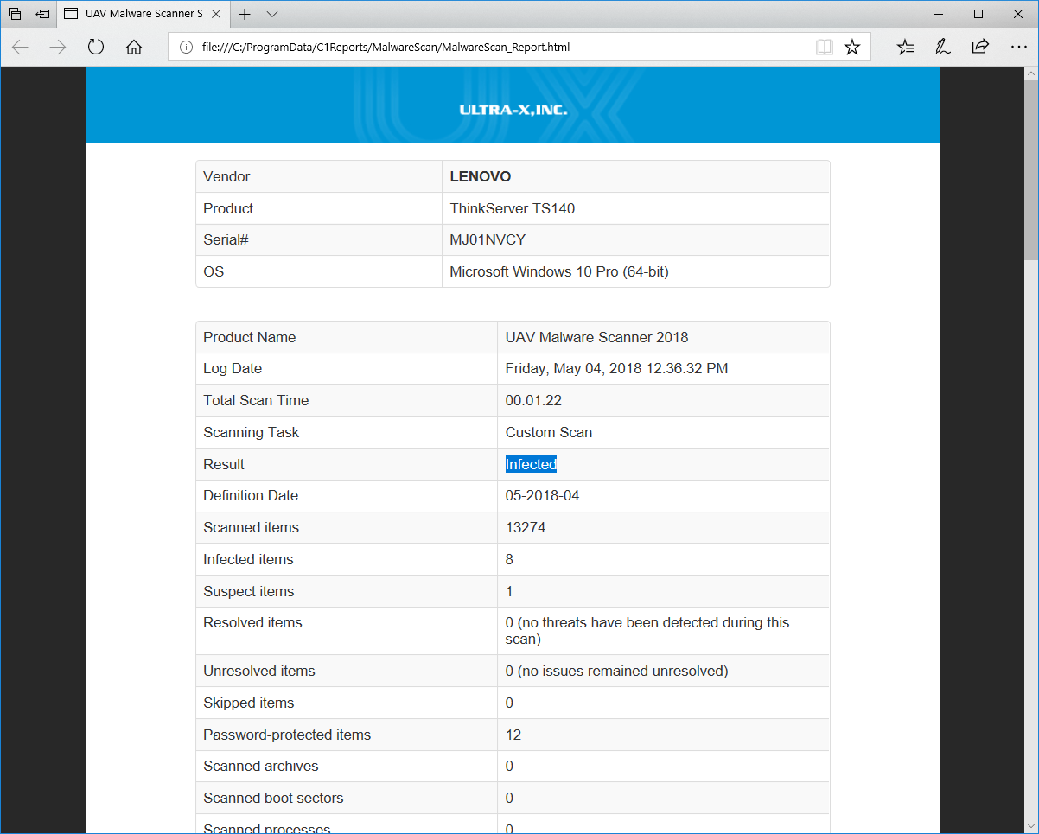The height and width of the screenshot is (834, 1039).
Task: Click the Vendor label
Action: tap(226, 176)
